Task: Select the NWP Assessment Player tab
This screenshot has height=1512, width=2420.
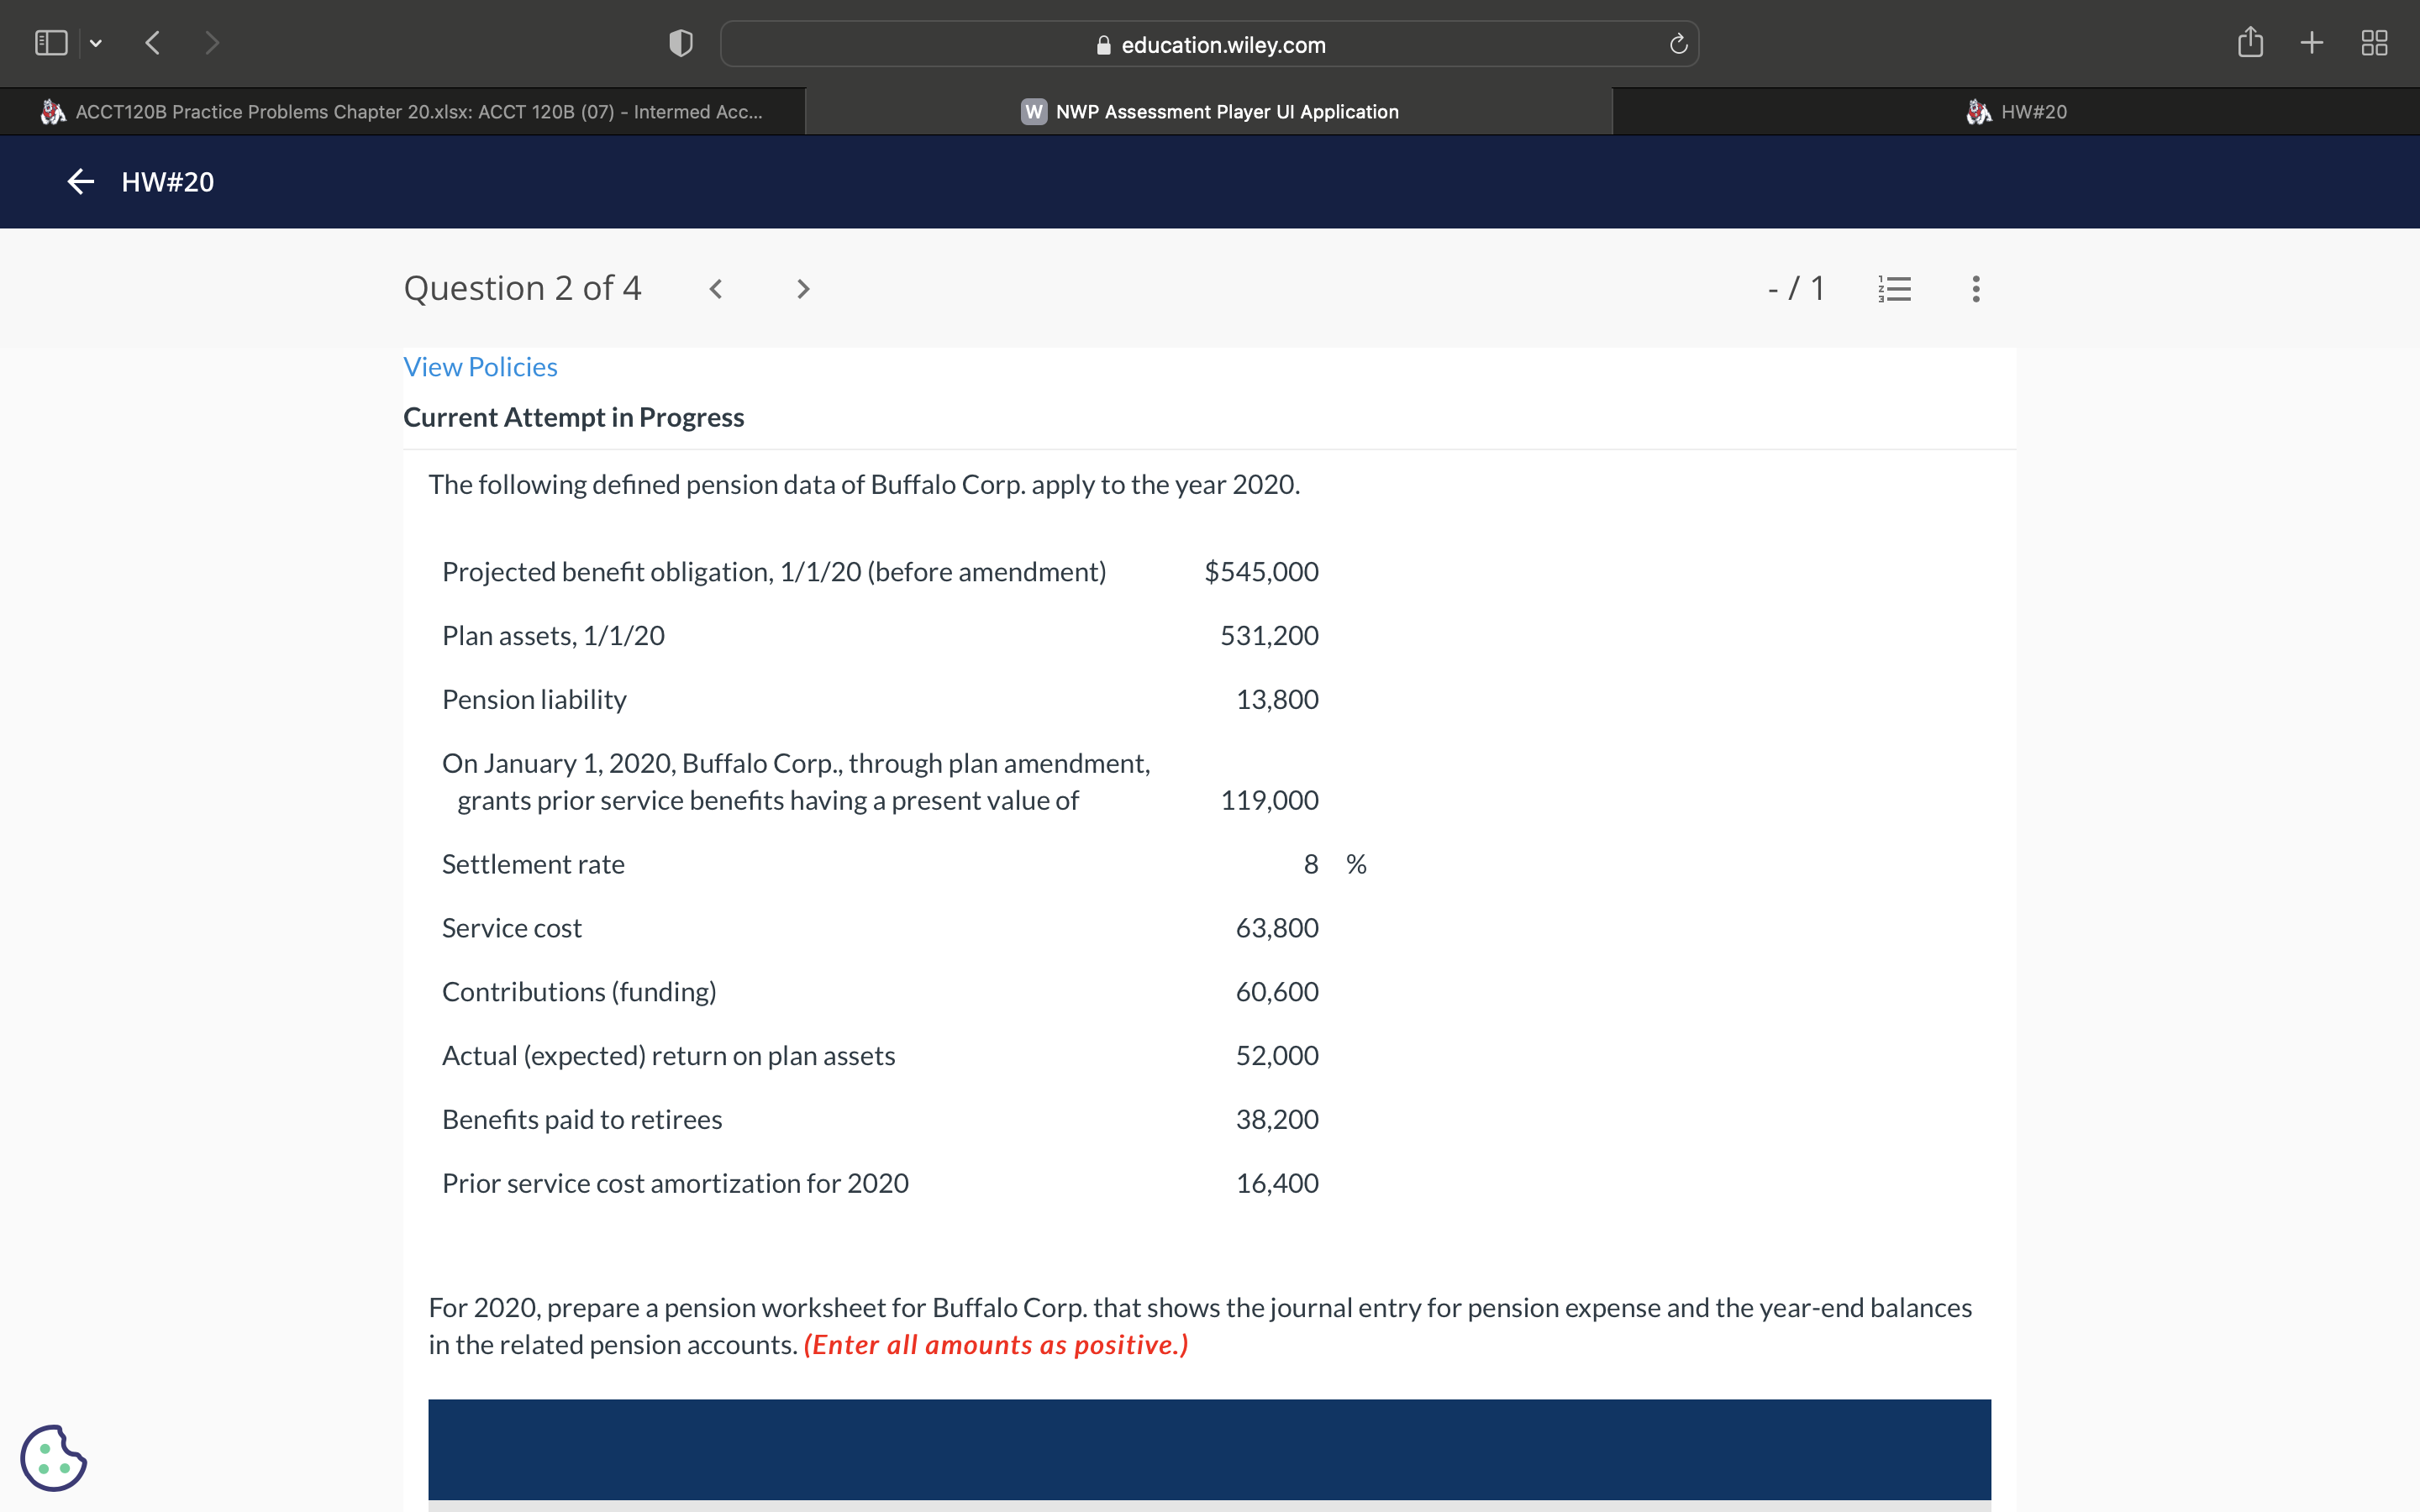Action: pyautogui.click(x=1208, y=112)
